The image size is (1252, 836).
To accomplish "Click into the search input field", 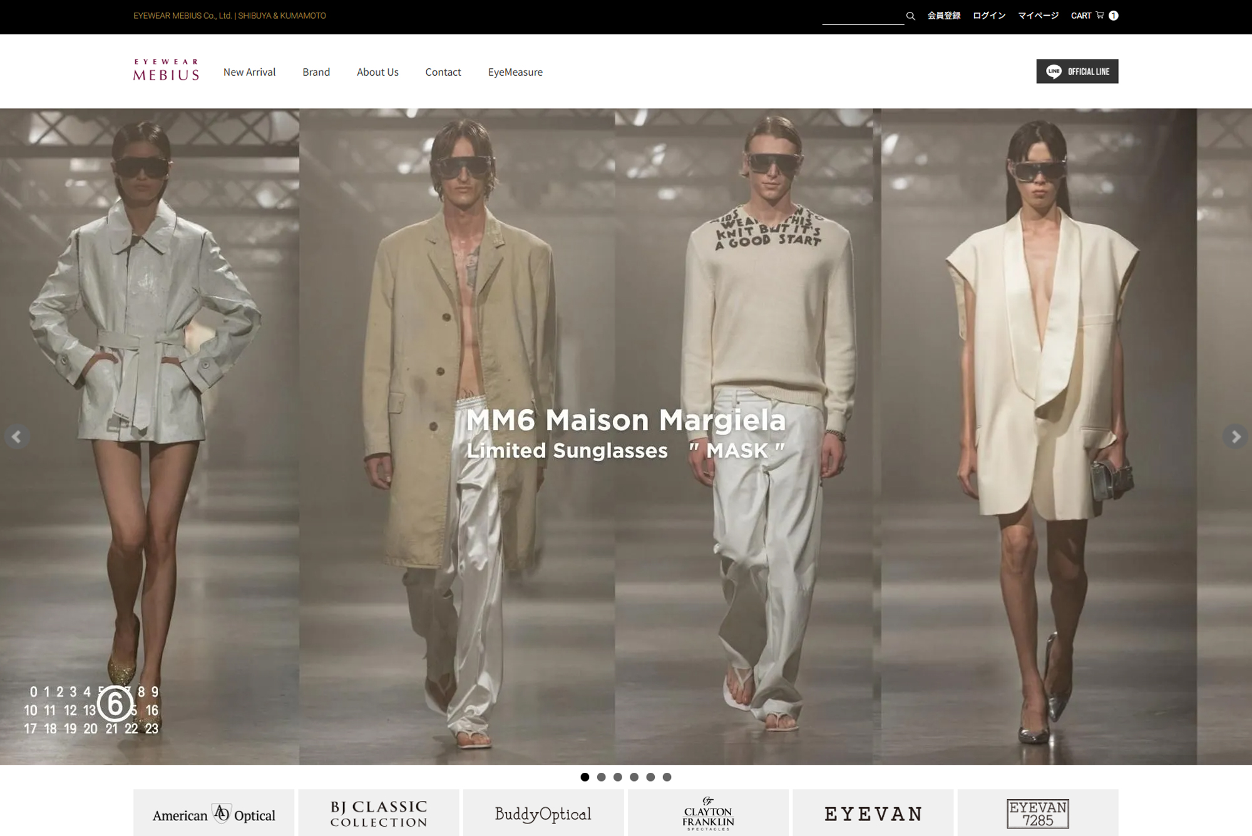I will pyautogui.click(x=862, y=16).
